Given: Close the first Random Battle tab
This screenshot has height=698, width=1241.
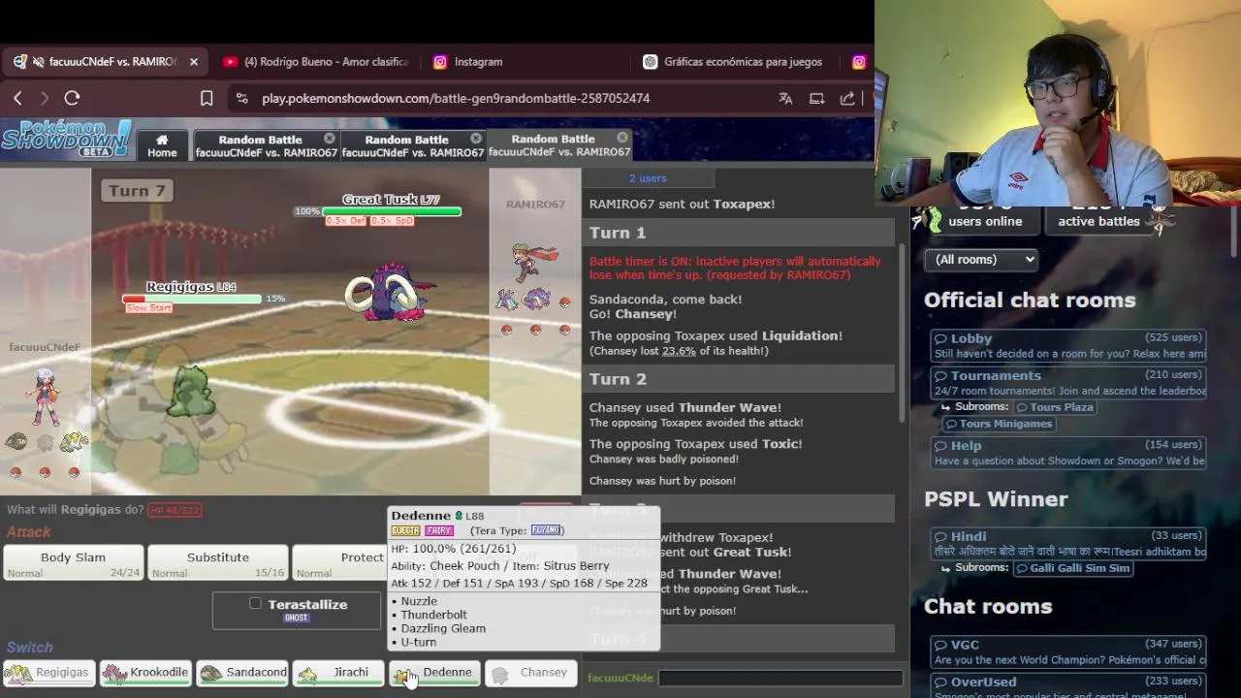Looking at the screenshot, I should [330, 139].
